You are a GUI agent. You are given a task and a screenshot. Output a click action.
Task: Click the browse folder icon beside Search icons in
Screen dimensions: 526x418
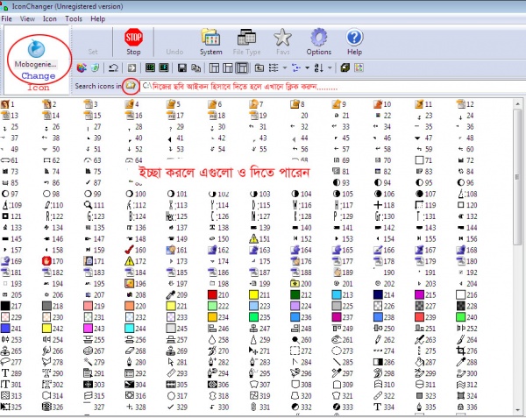130,86
